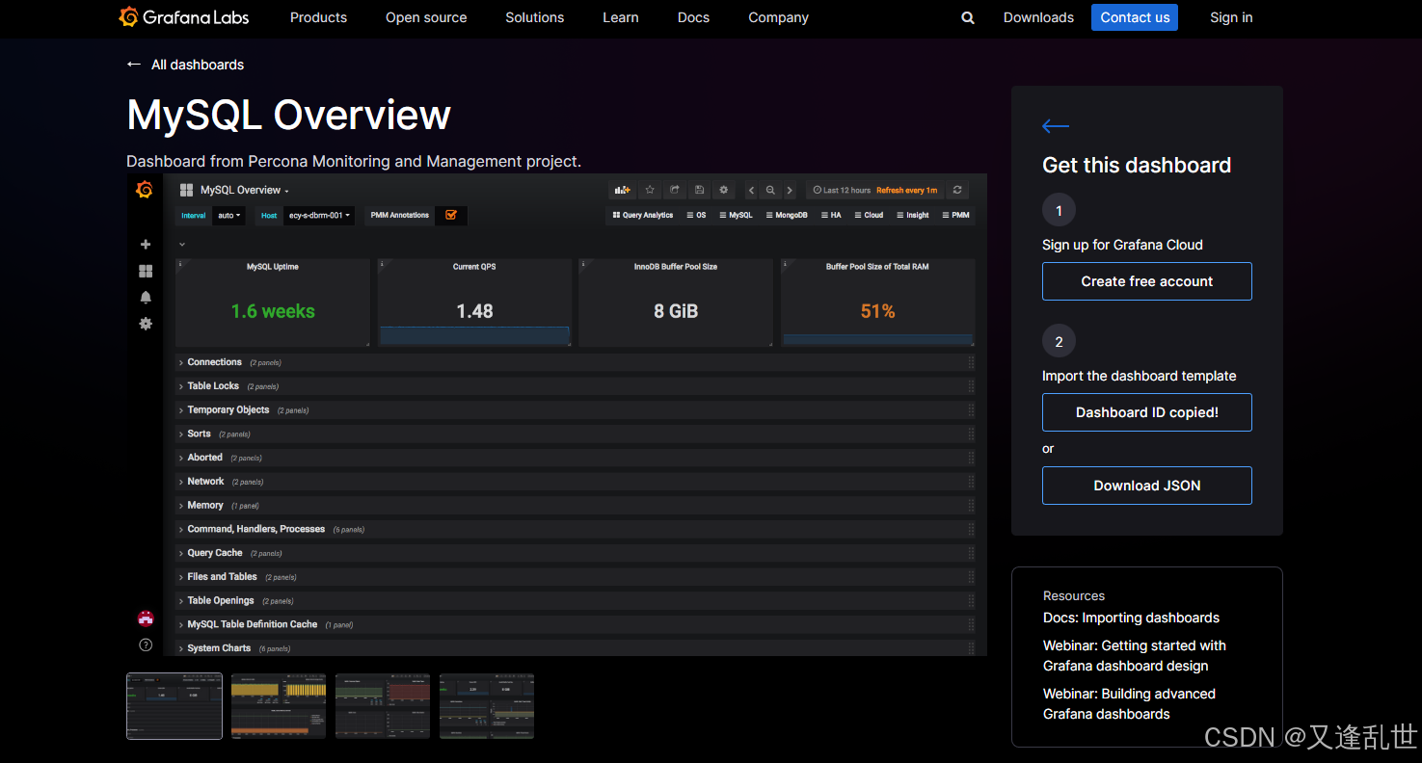
Task: Expand the Table Locks row
Action: [575, 386]
